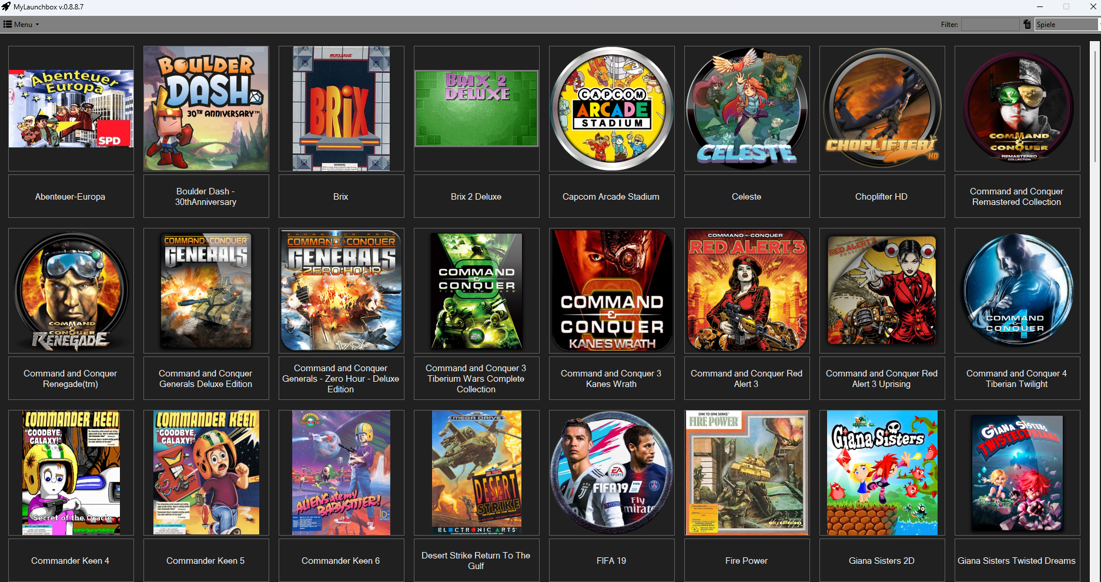The height and width of the screenshot is (582, 1101).
Task: Select "Command and Conquer Generals Deluxe Edition" text
Action: point(206,379)
